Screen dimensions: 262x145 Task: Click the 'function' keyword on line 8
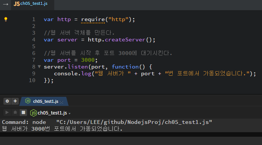[x=125, y=67]
